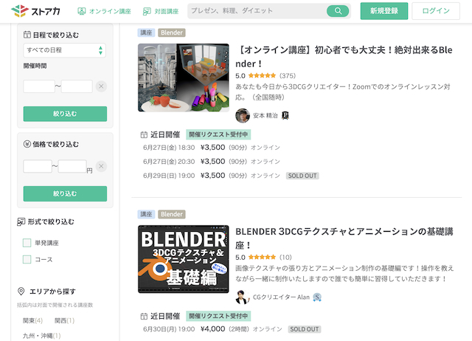Click the star rating of the 375-review course
472x341 pixels.
(x=262, y=75)
